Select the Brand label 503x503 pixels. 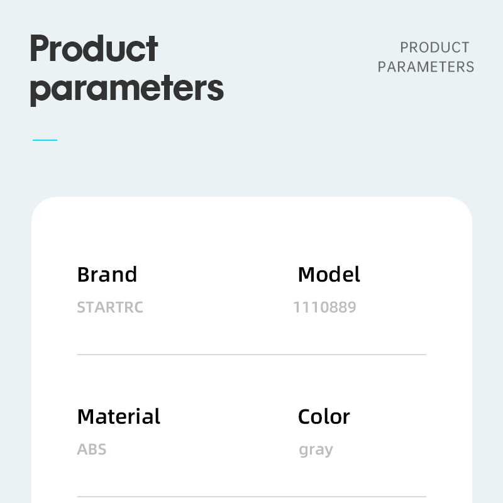tap(107, 275)
